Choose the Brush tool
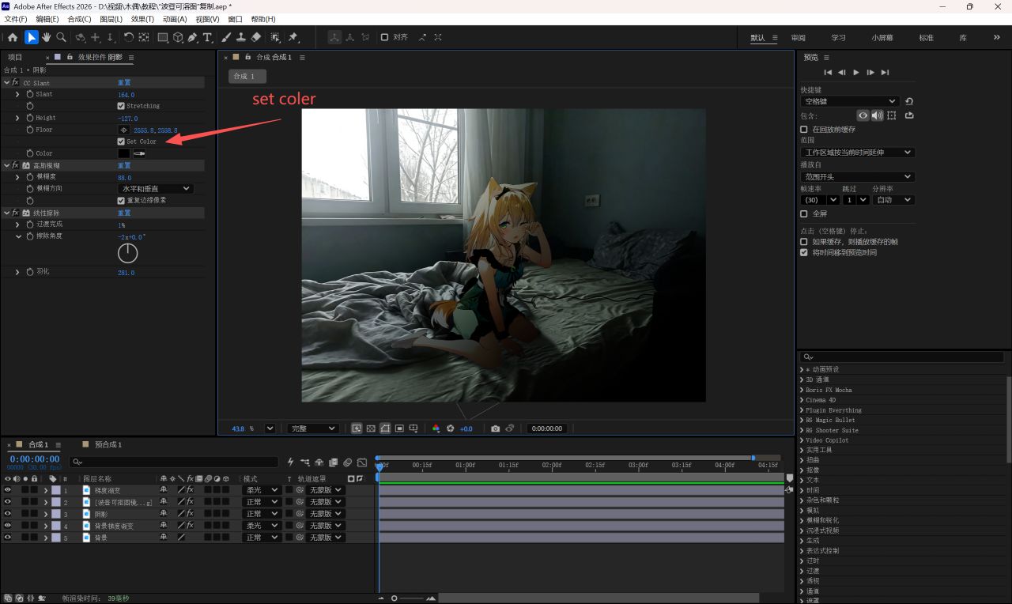Image resolution: width=1012 pixels, height=604 pixels. pos(226,37)
